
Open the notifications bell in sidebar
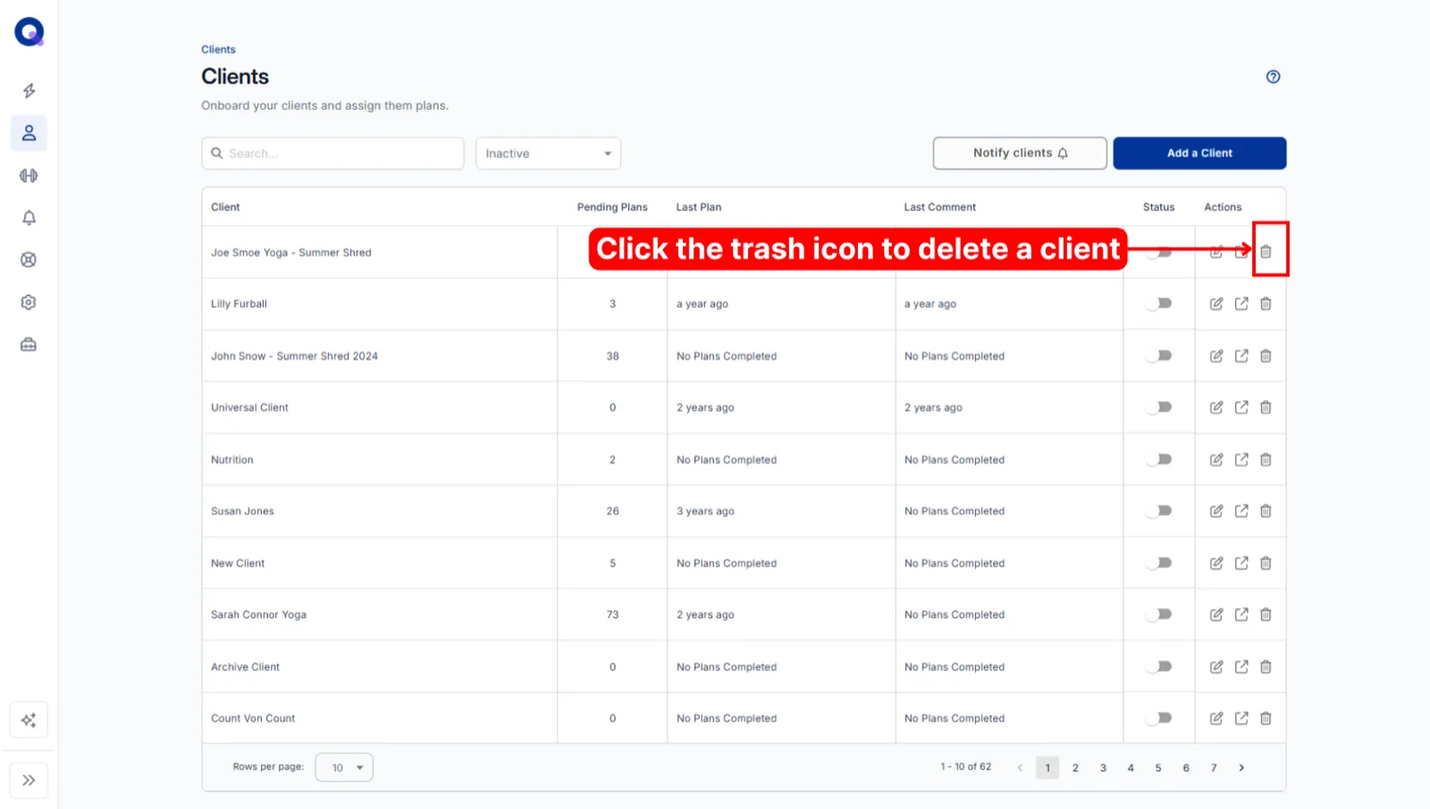29,218
